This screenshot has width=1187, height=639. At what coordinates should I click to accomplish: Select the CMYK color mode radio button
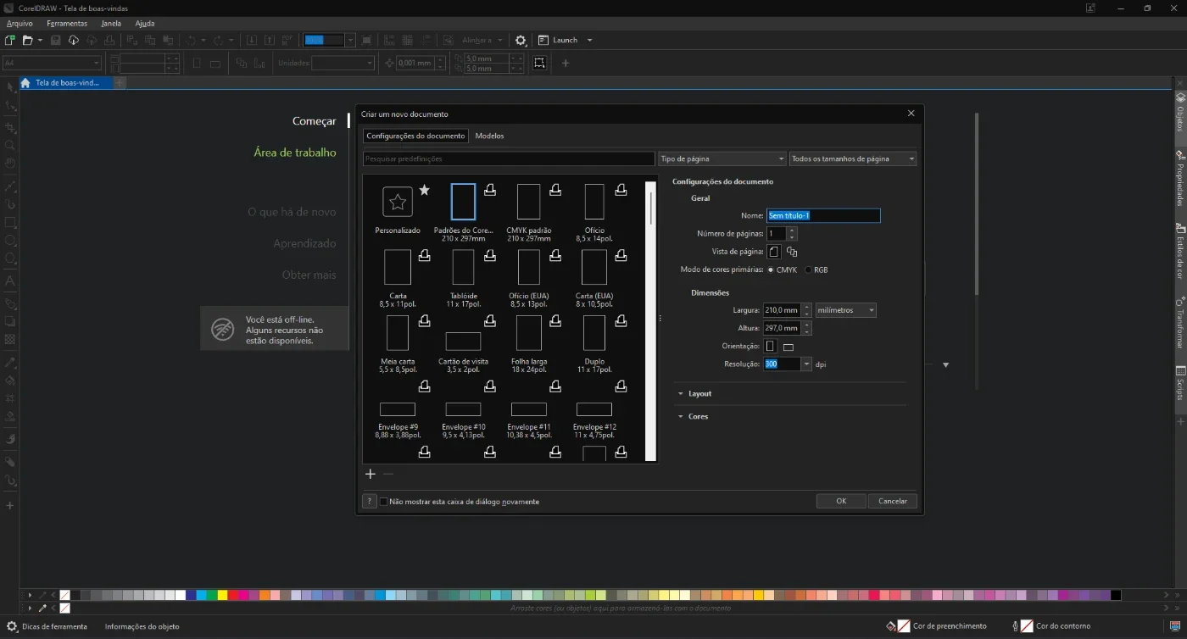click(770, 269)
